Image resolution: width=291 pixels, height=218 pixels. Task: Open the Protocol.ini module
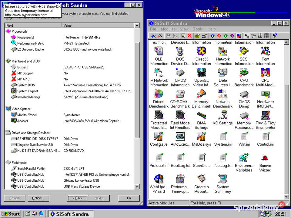(x=159, y=160)
